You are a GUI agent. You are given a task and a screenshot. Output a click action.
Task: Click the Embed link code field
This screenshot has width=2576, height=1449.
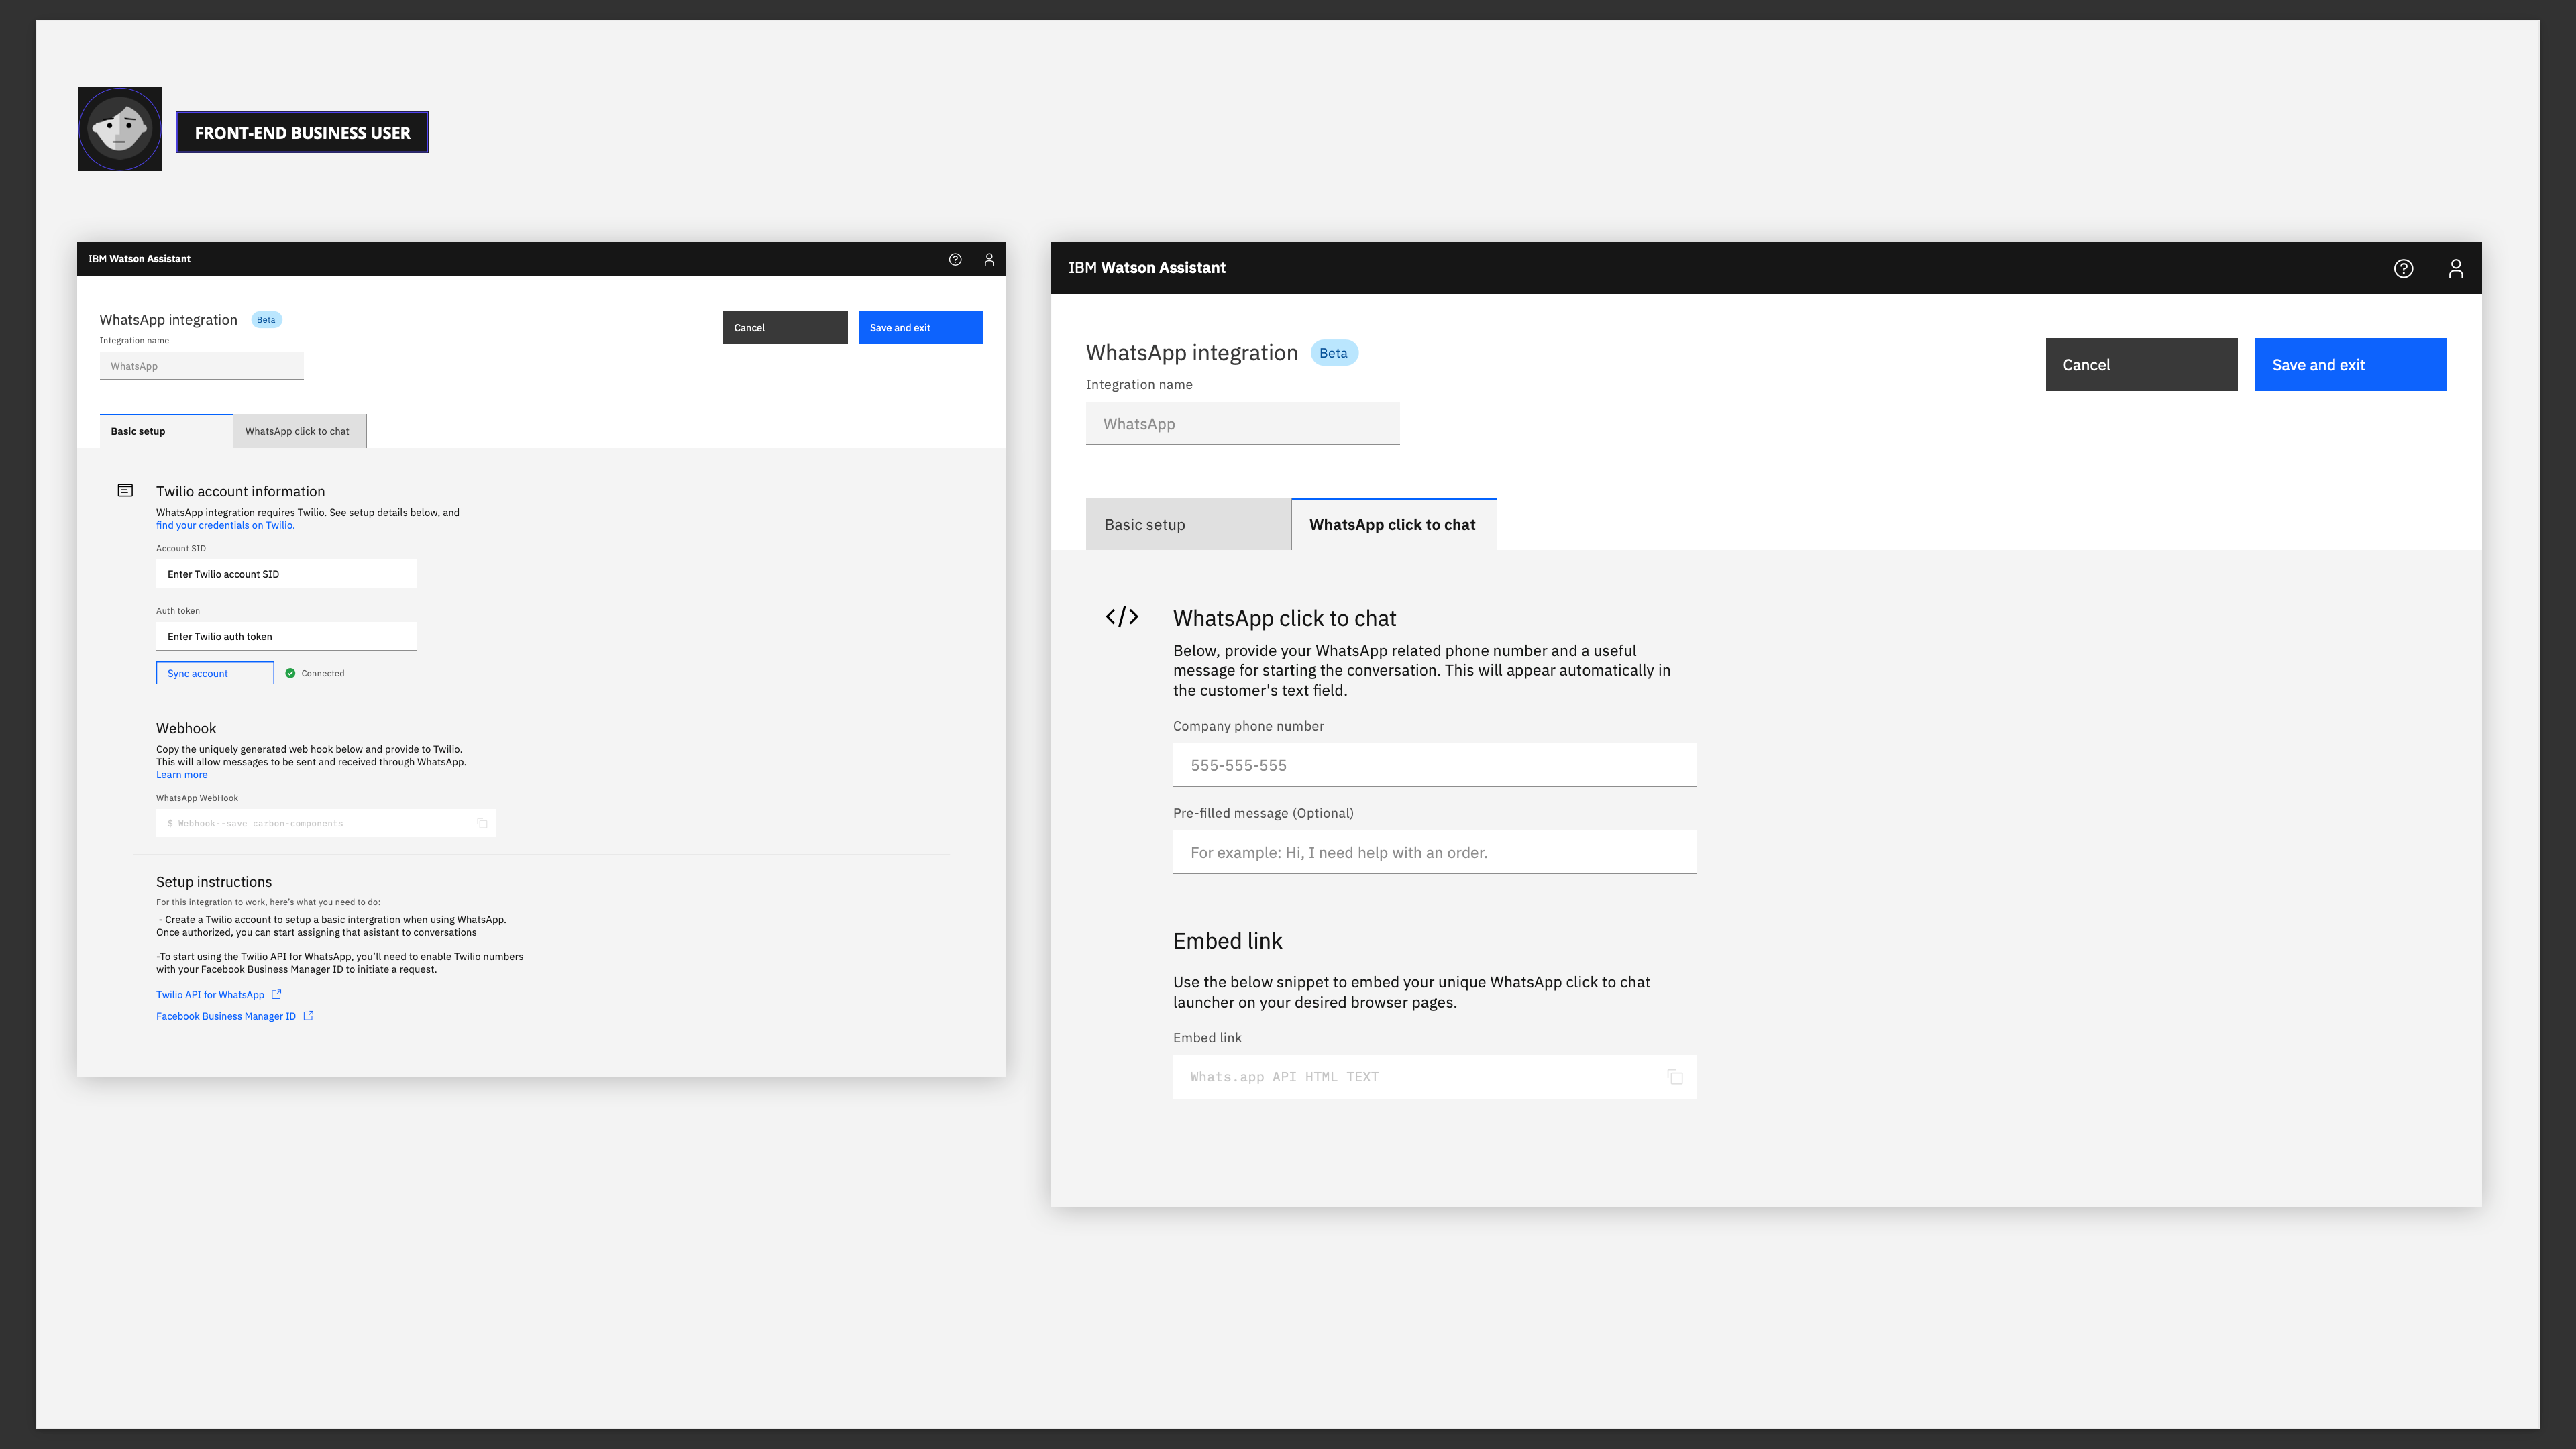pos(1435,1077)
